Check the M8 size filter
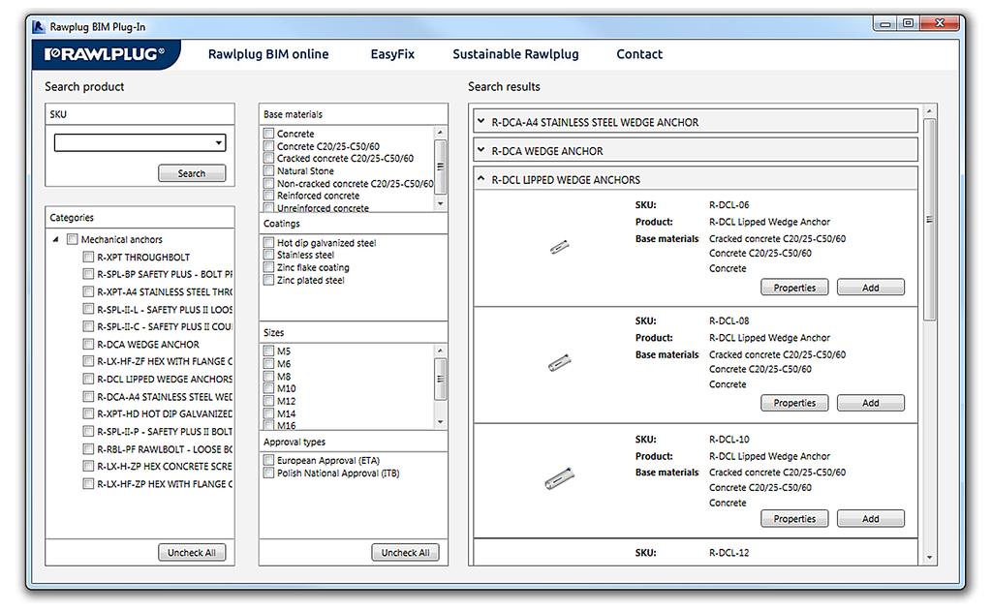 269,377
